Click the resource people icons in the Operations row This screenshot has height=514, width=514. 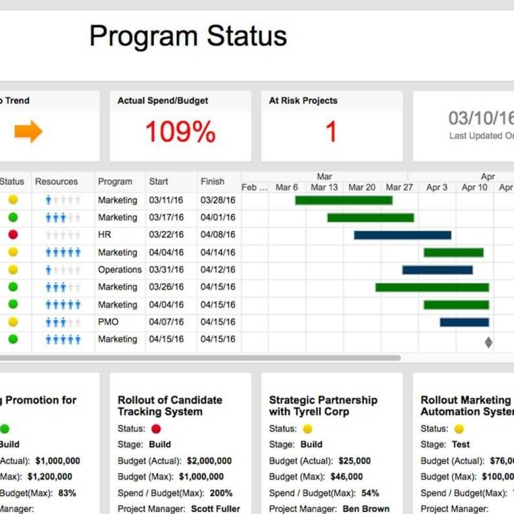(63, 270)
